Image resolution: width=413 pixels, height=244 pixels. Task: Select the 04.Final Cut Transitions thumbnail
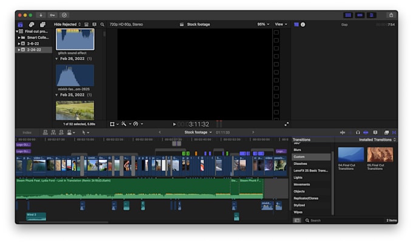click(351, 155)
